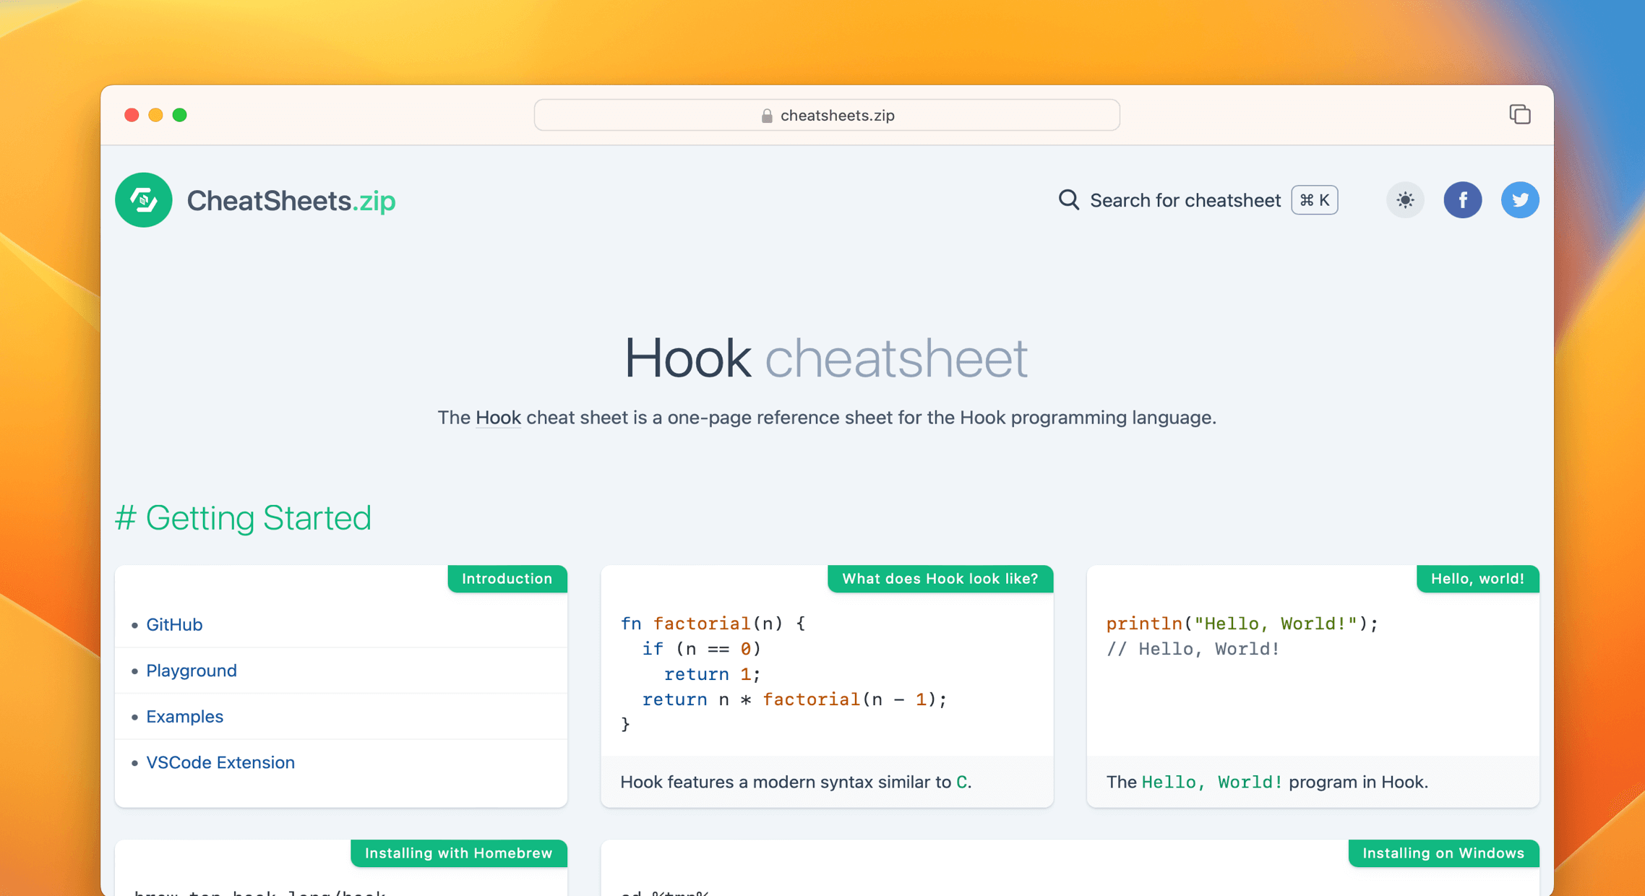This screenshot has width=1645, height=896.
Task: Open the Playground link
Action: click(x=191, y=670)
